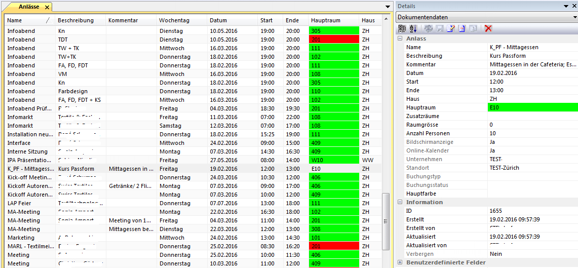Click the Anzahl Personen value field
This screenshot has width=578, height=268.
point(532,133)
